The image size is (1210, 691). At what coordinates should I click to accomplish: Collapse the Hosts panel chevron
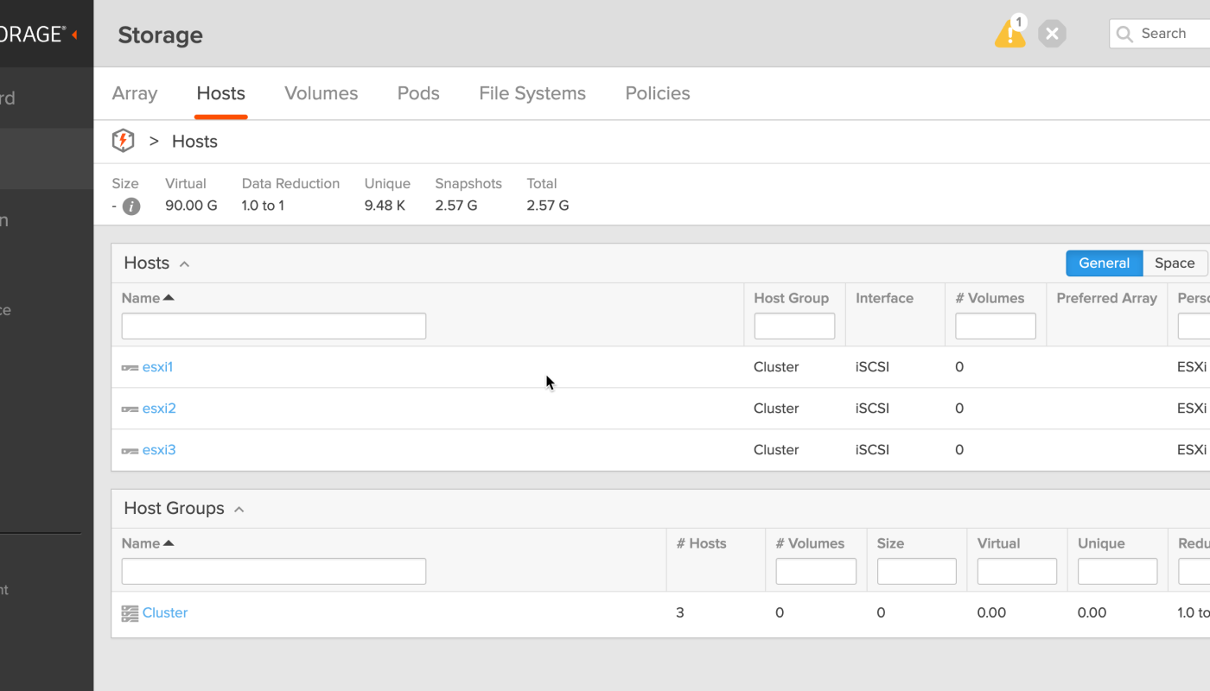pos(184,264)
